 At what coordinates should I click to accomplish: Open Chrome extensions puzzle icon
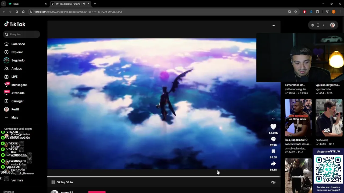point(317,12)
